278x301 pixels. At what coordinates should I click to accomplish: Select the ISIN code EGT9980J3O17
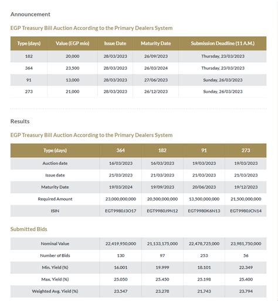click(x=121, y=211)
